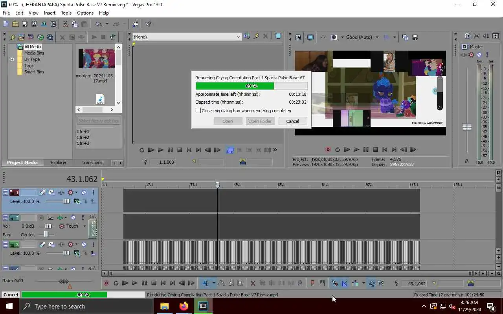This screenshot has width=503, height=314.
Task: Open overlay grid dropdown in preview toolbar
Action: [395, 37]
